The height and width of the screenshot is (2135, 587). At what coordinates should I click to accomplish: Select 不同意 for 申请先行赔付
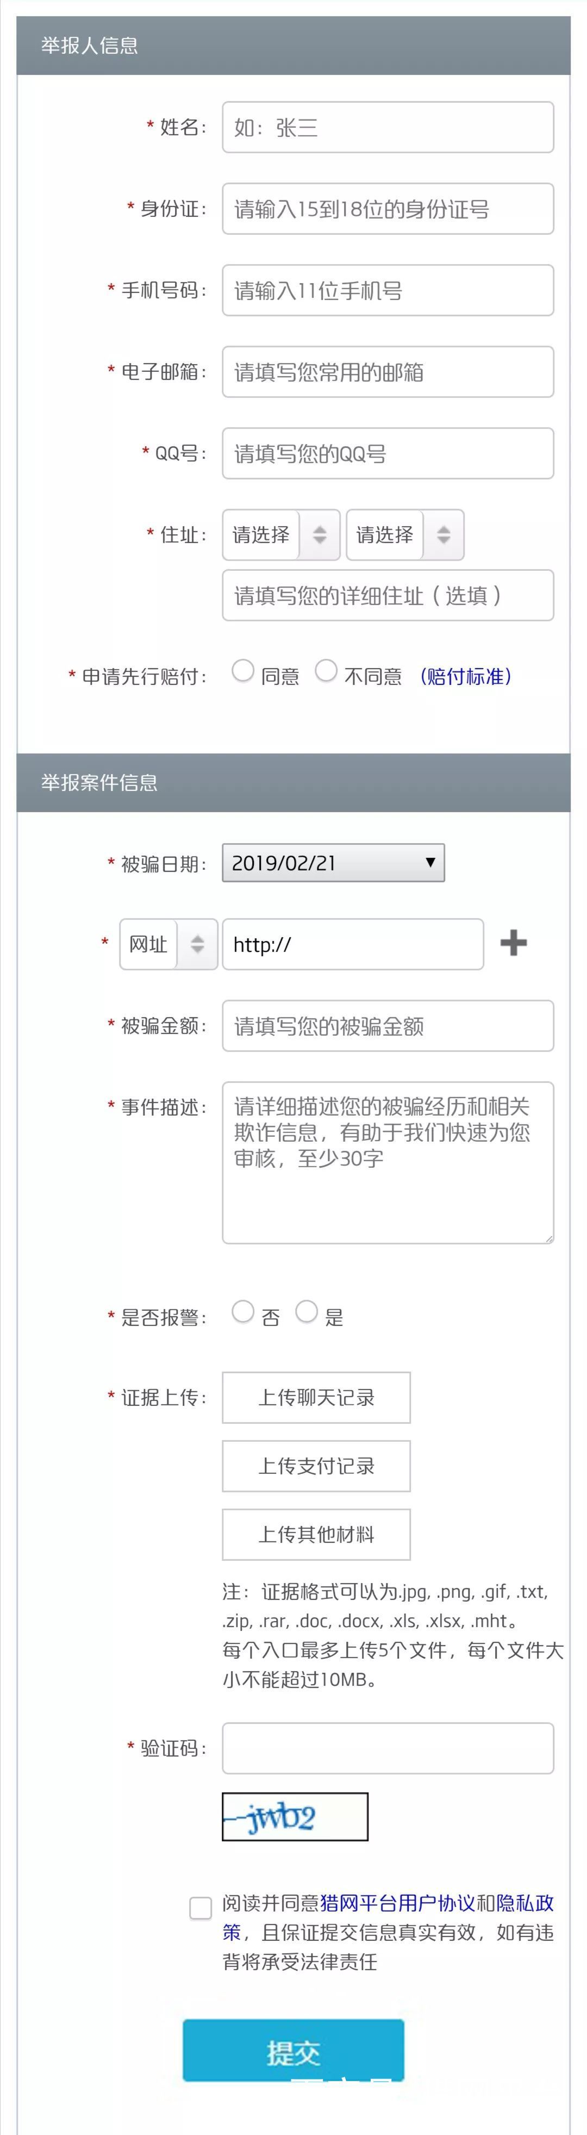tap(328, 671)
